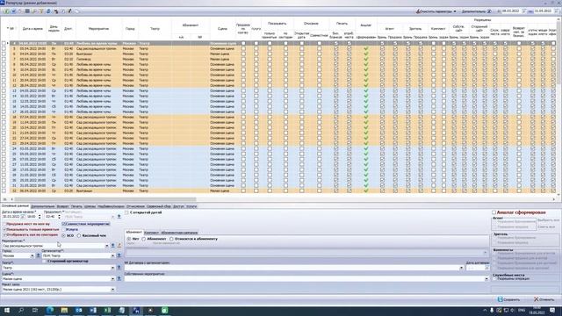Select БСО radio button
The height and width of the screenshot is (316, 562).
(63, 236)
